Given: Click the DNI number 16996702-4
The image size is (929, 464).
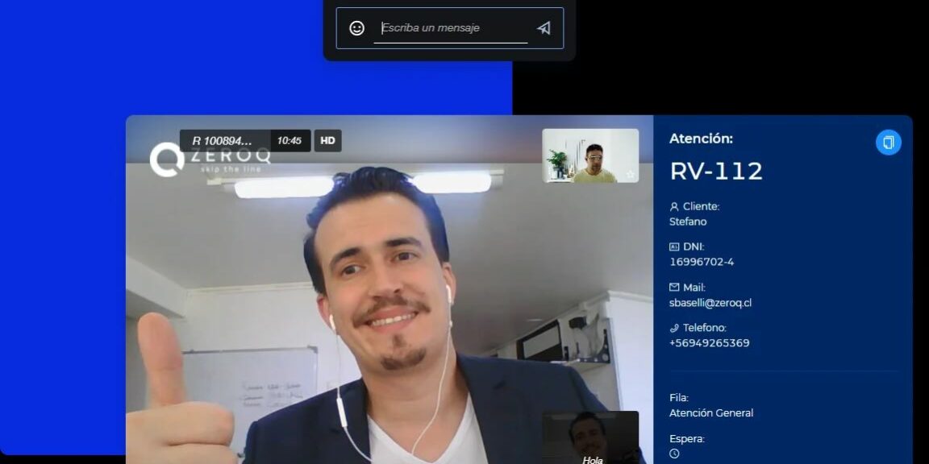Looking at the screenshot, I should pyautogui.click(x=701, y=262).
